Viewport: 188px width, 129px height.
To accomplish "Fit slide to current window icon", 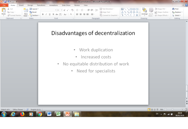I will coord(186,109).
